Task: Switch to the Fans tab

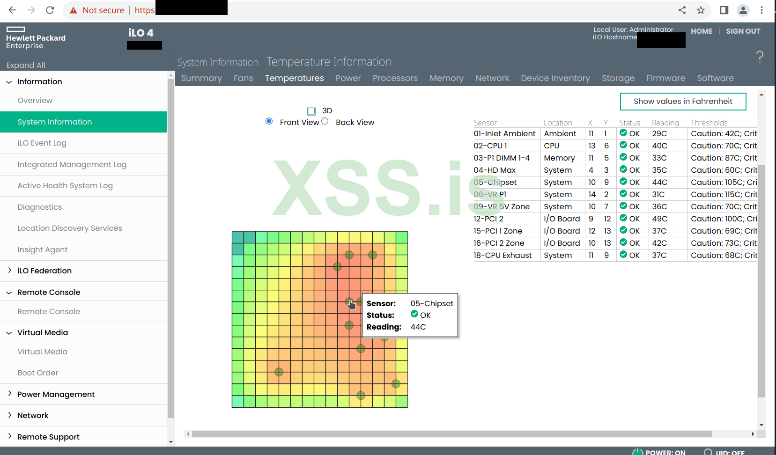Action: [x=243, y=78]
